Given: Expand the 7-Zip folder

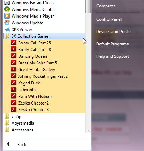Looking at the screenshot, I should tap(44, 117).
